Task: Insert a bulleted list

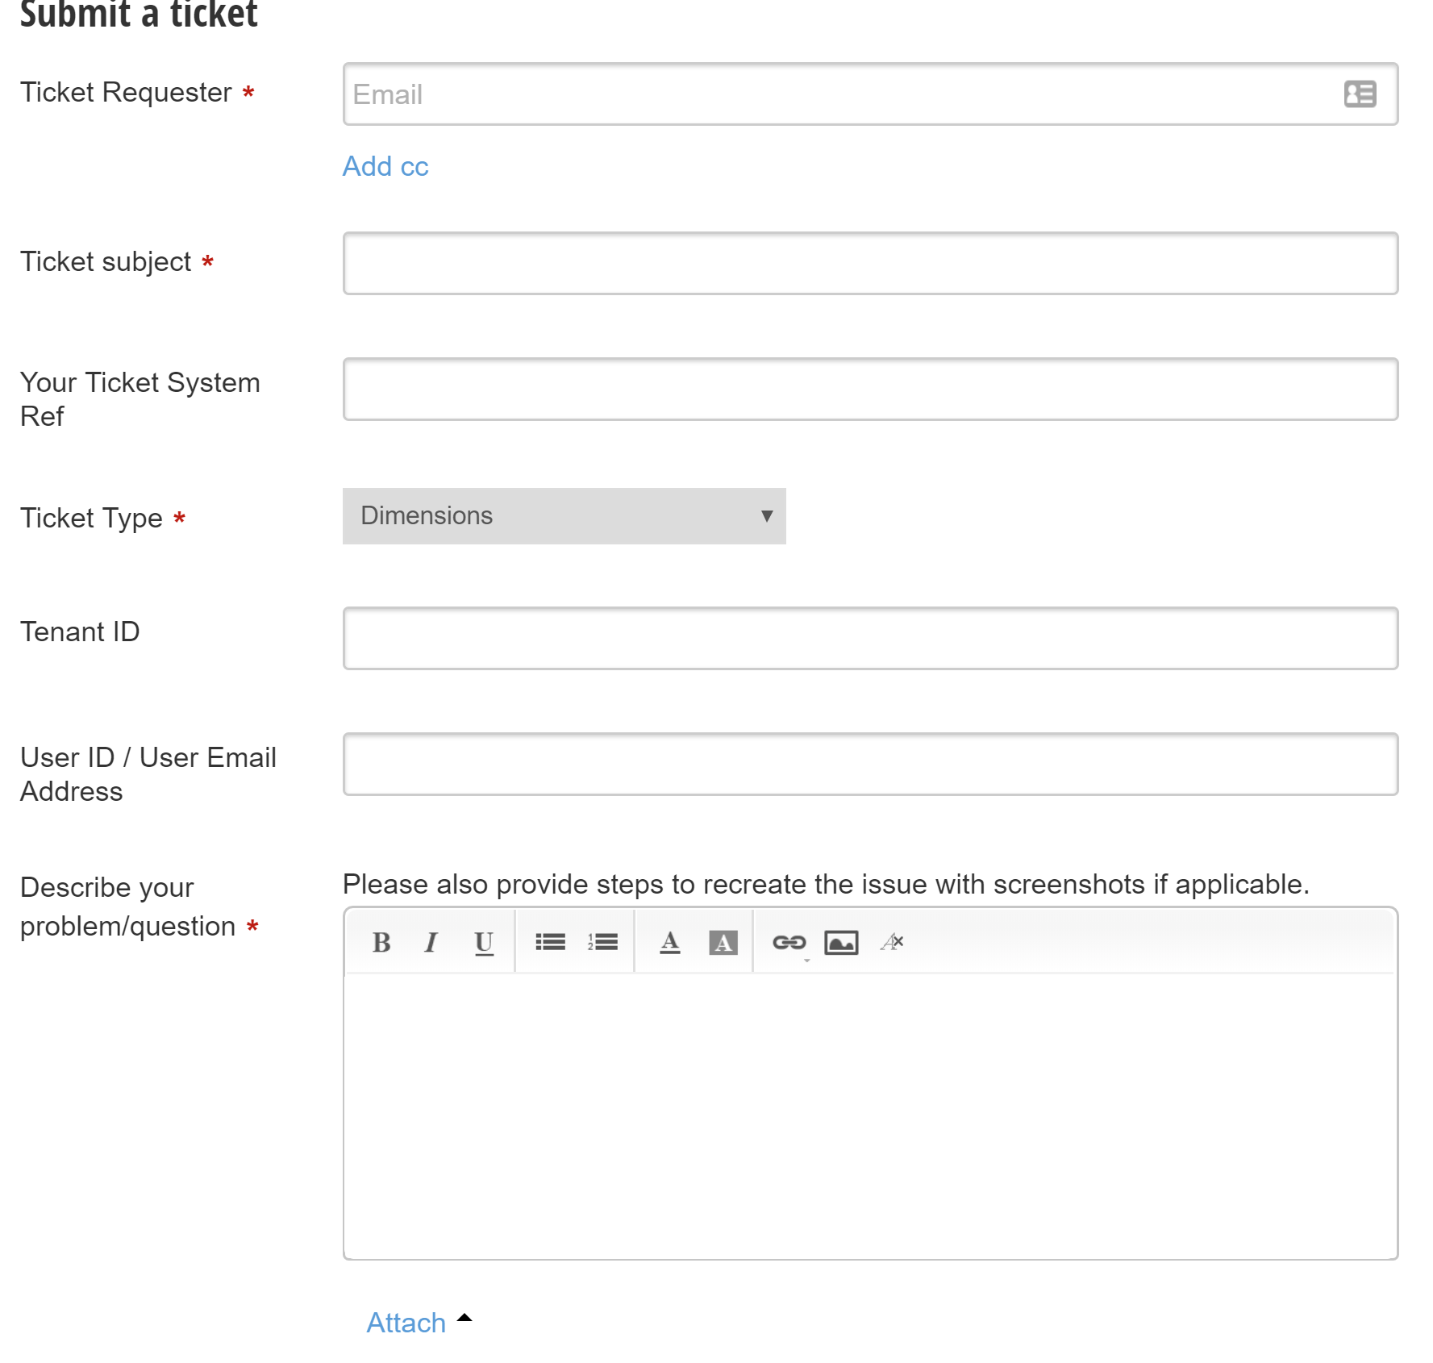Action: tap(550, 942)
